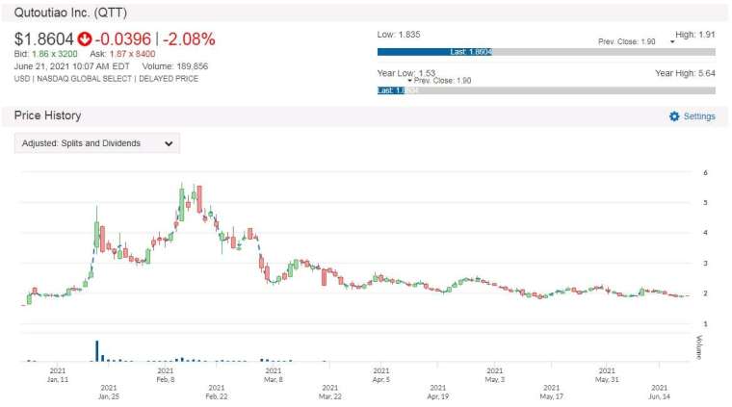Click the Year High: 5.64 label

click(685, 73)
